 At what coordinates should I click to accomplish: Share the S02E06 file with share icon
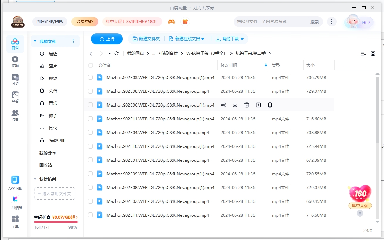coord(223,105)
